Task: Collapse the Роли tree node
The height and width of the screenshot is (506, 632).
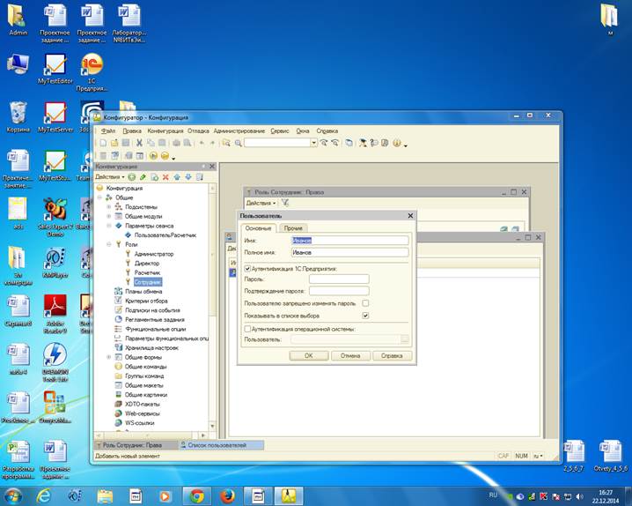Action: (109, 244)
